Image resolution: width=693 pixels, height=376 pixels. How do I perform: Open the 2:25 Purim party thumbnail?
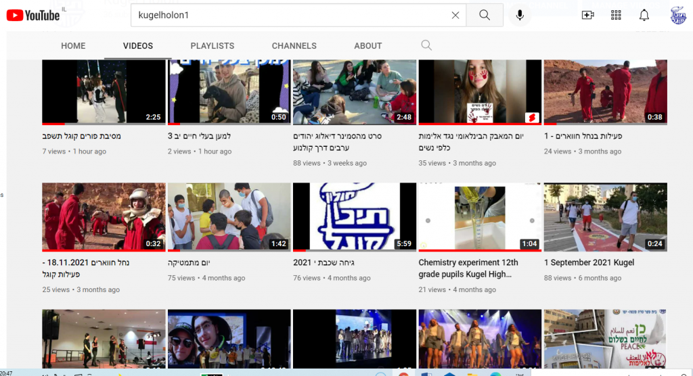pos(104,92)
